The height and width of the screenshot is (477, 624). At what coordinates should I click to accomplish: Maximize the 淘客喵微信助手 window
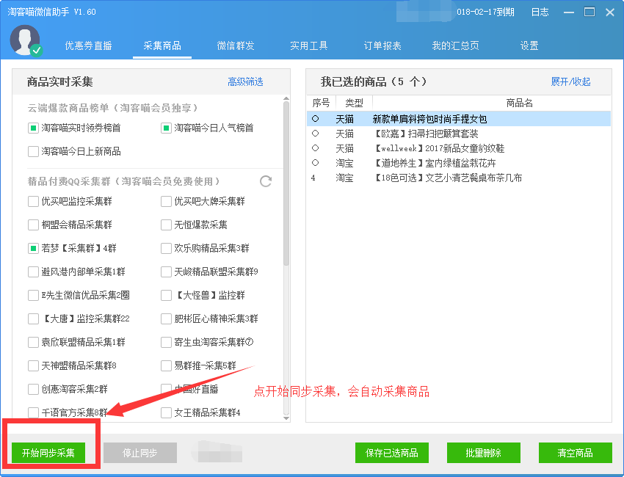[x=589, y=12]
